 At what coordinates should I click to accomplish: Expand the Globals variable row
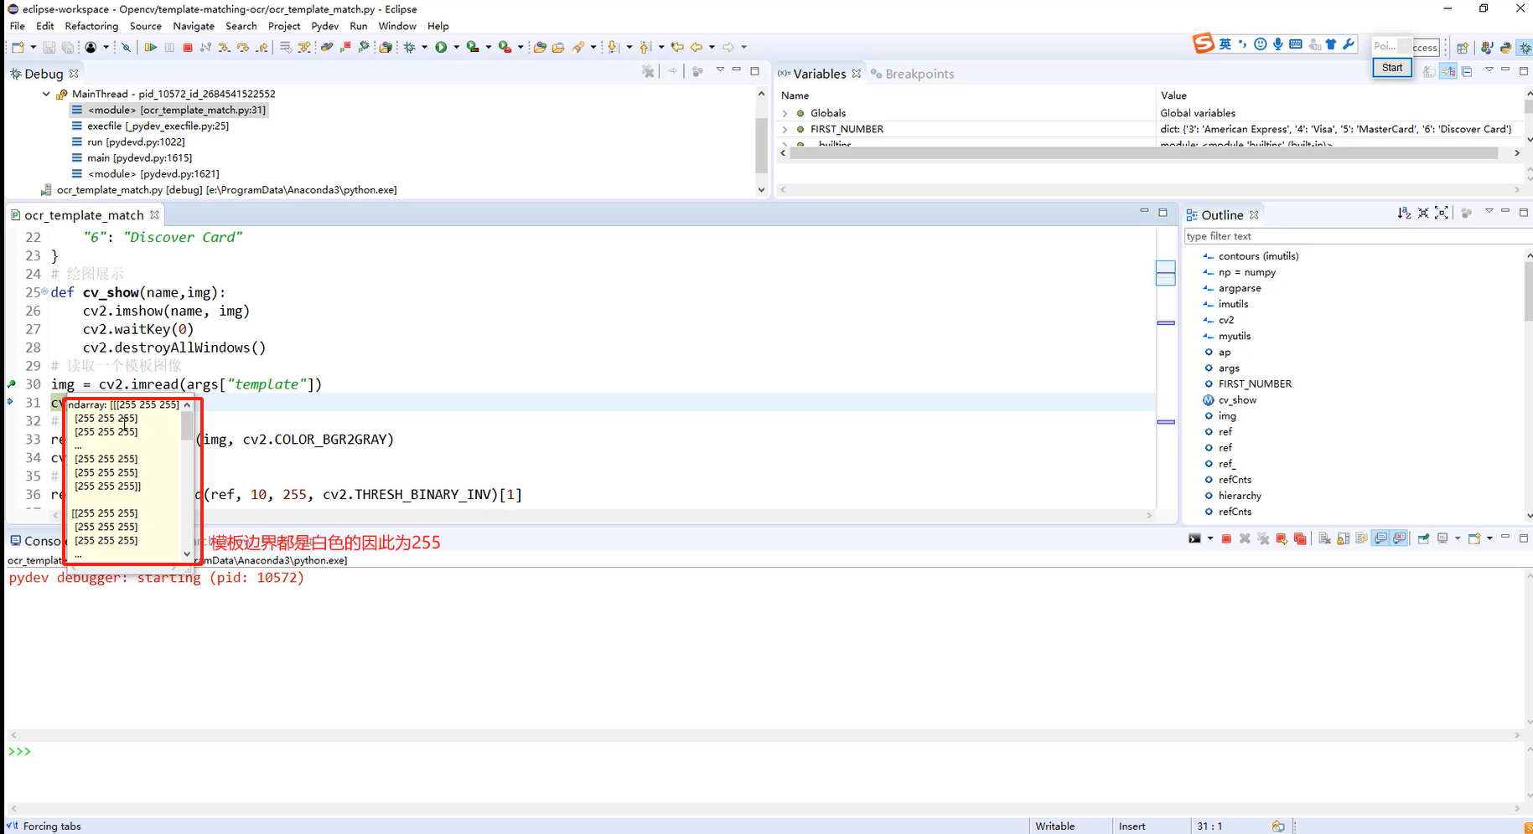[x=785, y=113]
